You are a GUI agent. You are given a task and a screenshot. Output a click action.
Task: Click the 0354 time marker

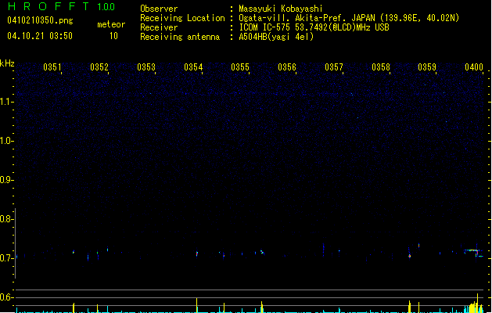coord(193,67)
